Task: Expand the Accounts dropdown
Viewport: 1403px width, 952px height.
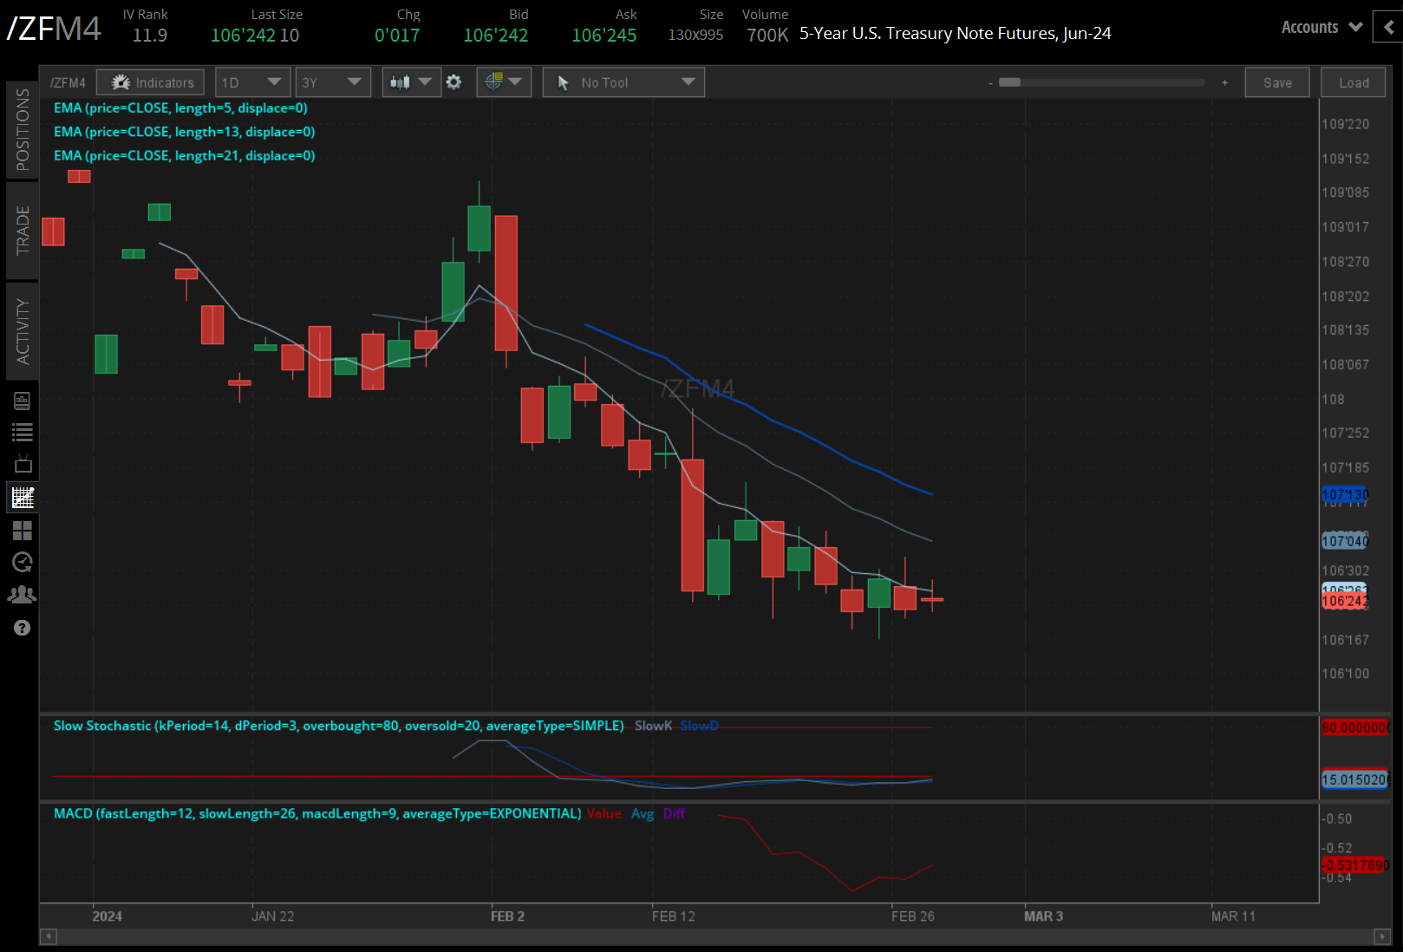Action: coord(1320,27)
